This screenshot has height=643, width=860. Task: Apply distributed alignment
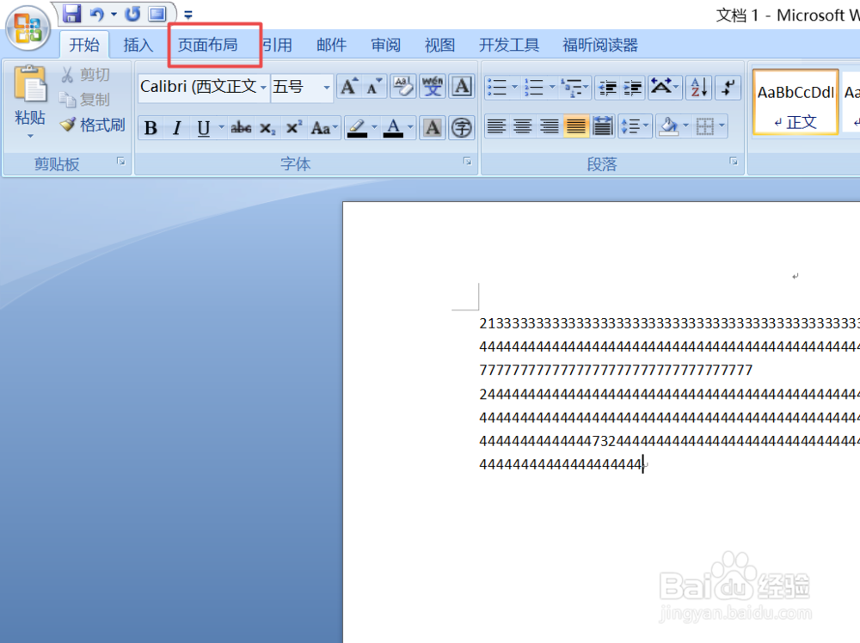[602, 127]
